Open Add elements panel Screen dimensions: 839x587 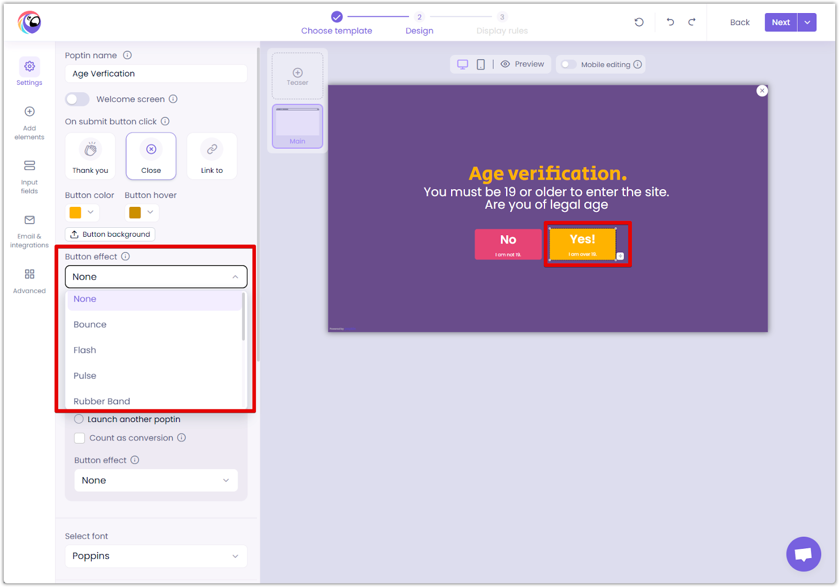tap(29, 112)
